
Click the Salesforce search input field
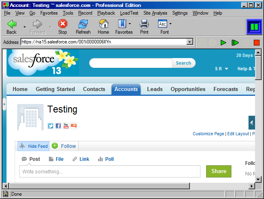click(x=131, y=63)
